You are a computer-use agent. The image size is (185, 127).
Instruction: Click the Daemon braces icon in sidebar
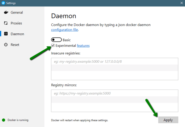point(6,34)
